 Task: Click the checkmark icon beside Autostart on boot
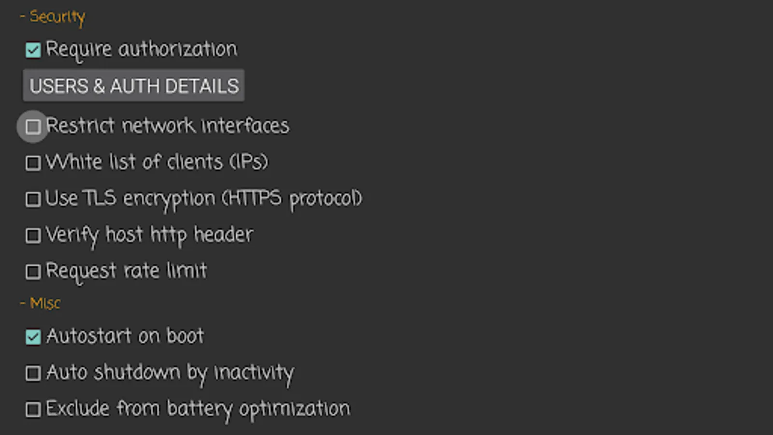coord(33,337)
